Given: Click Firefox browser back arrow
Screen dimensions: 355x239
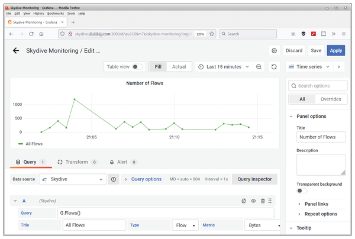Looking at the screenshot, I should click(11, 34).
